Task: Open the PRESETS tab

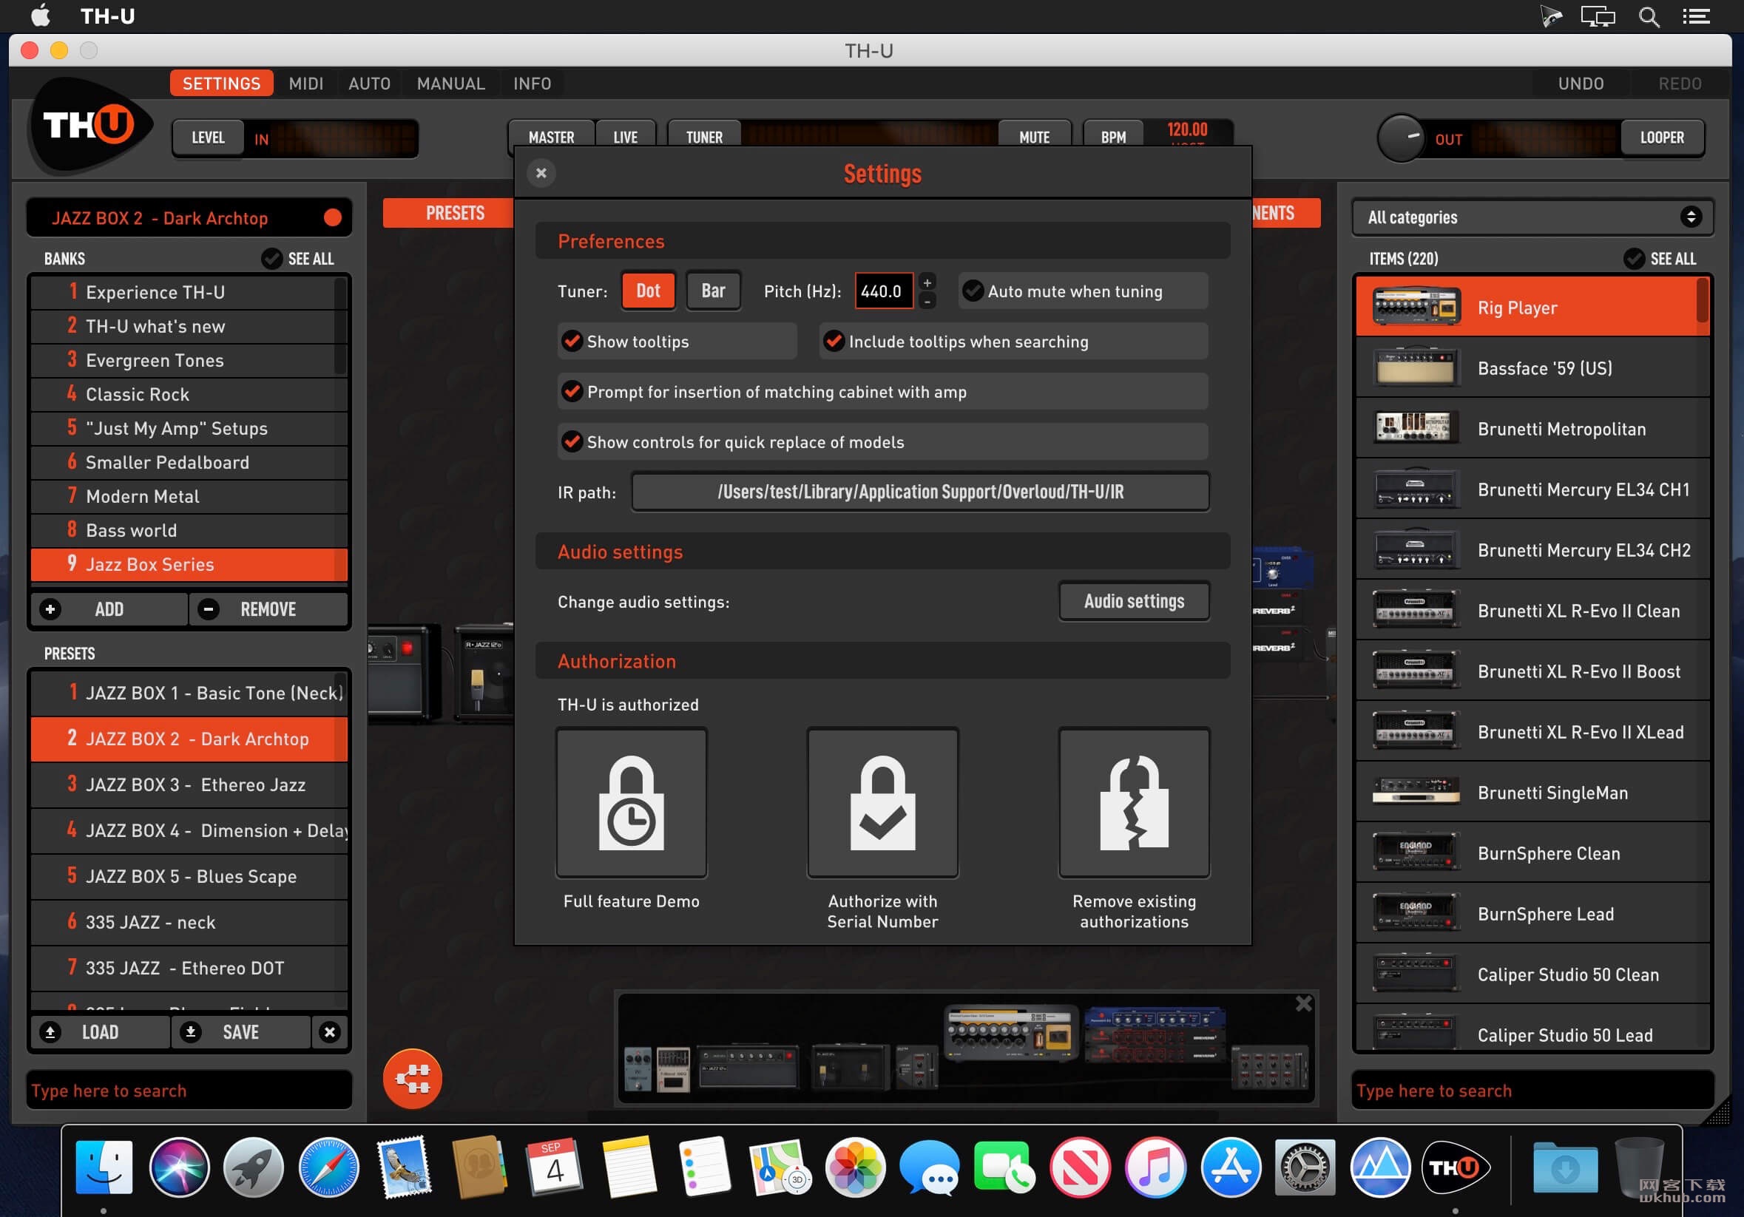Action: 449,214
